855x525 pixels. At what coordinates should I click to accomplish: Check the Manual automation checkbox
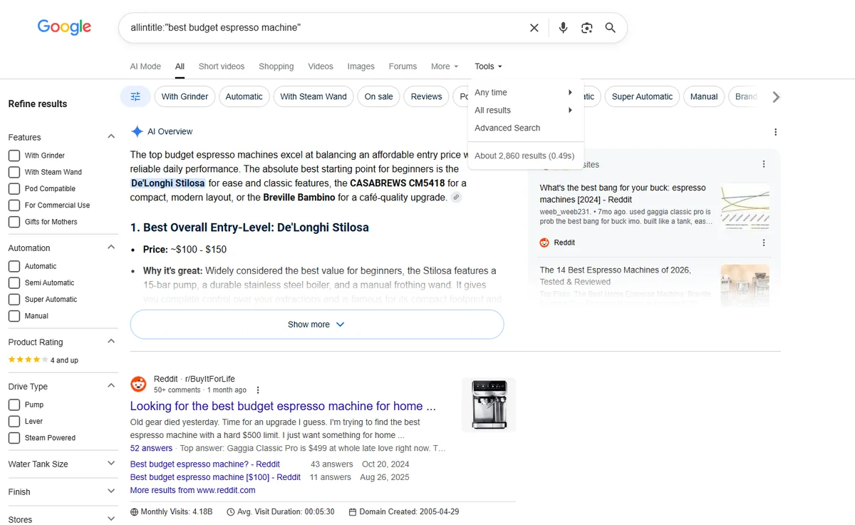pos(14,316)
